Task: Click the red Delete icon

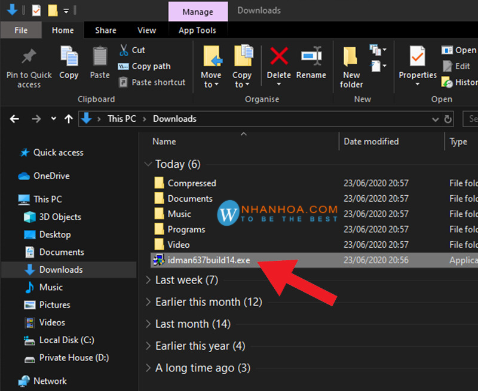Action: (x=278, y=57)
